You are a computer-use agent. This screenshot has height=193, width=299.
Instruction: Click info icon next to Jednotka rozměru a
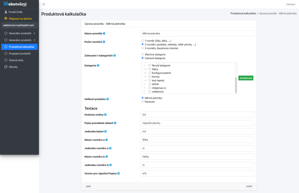pos(110,148)
